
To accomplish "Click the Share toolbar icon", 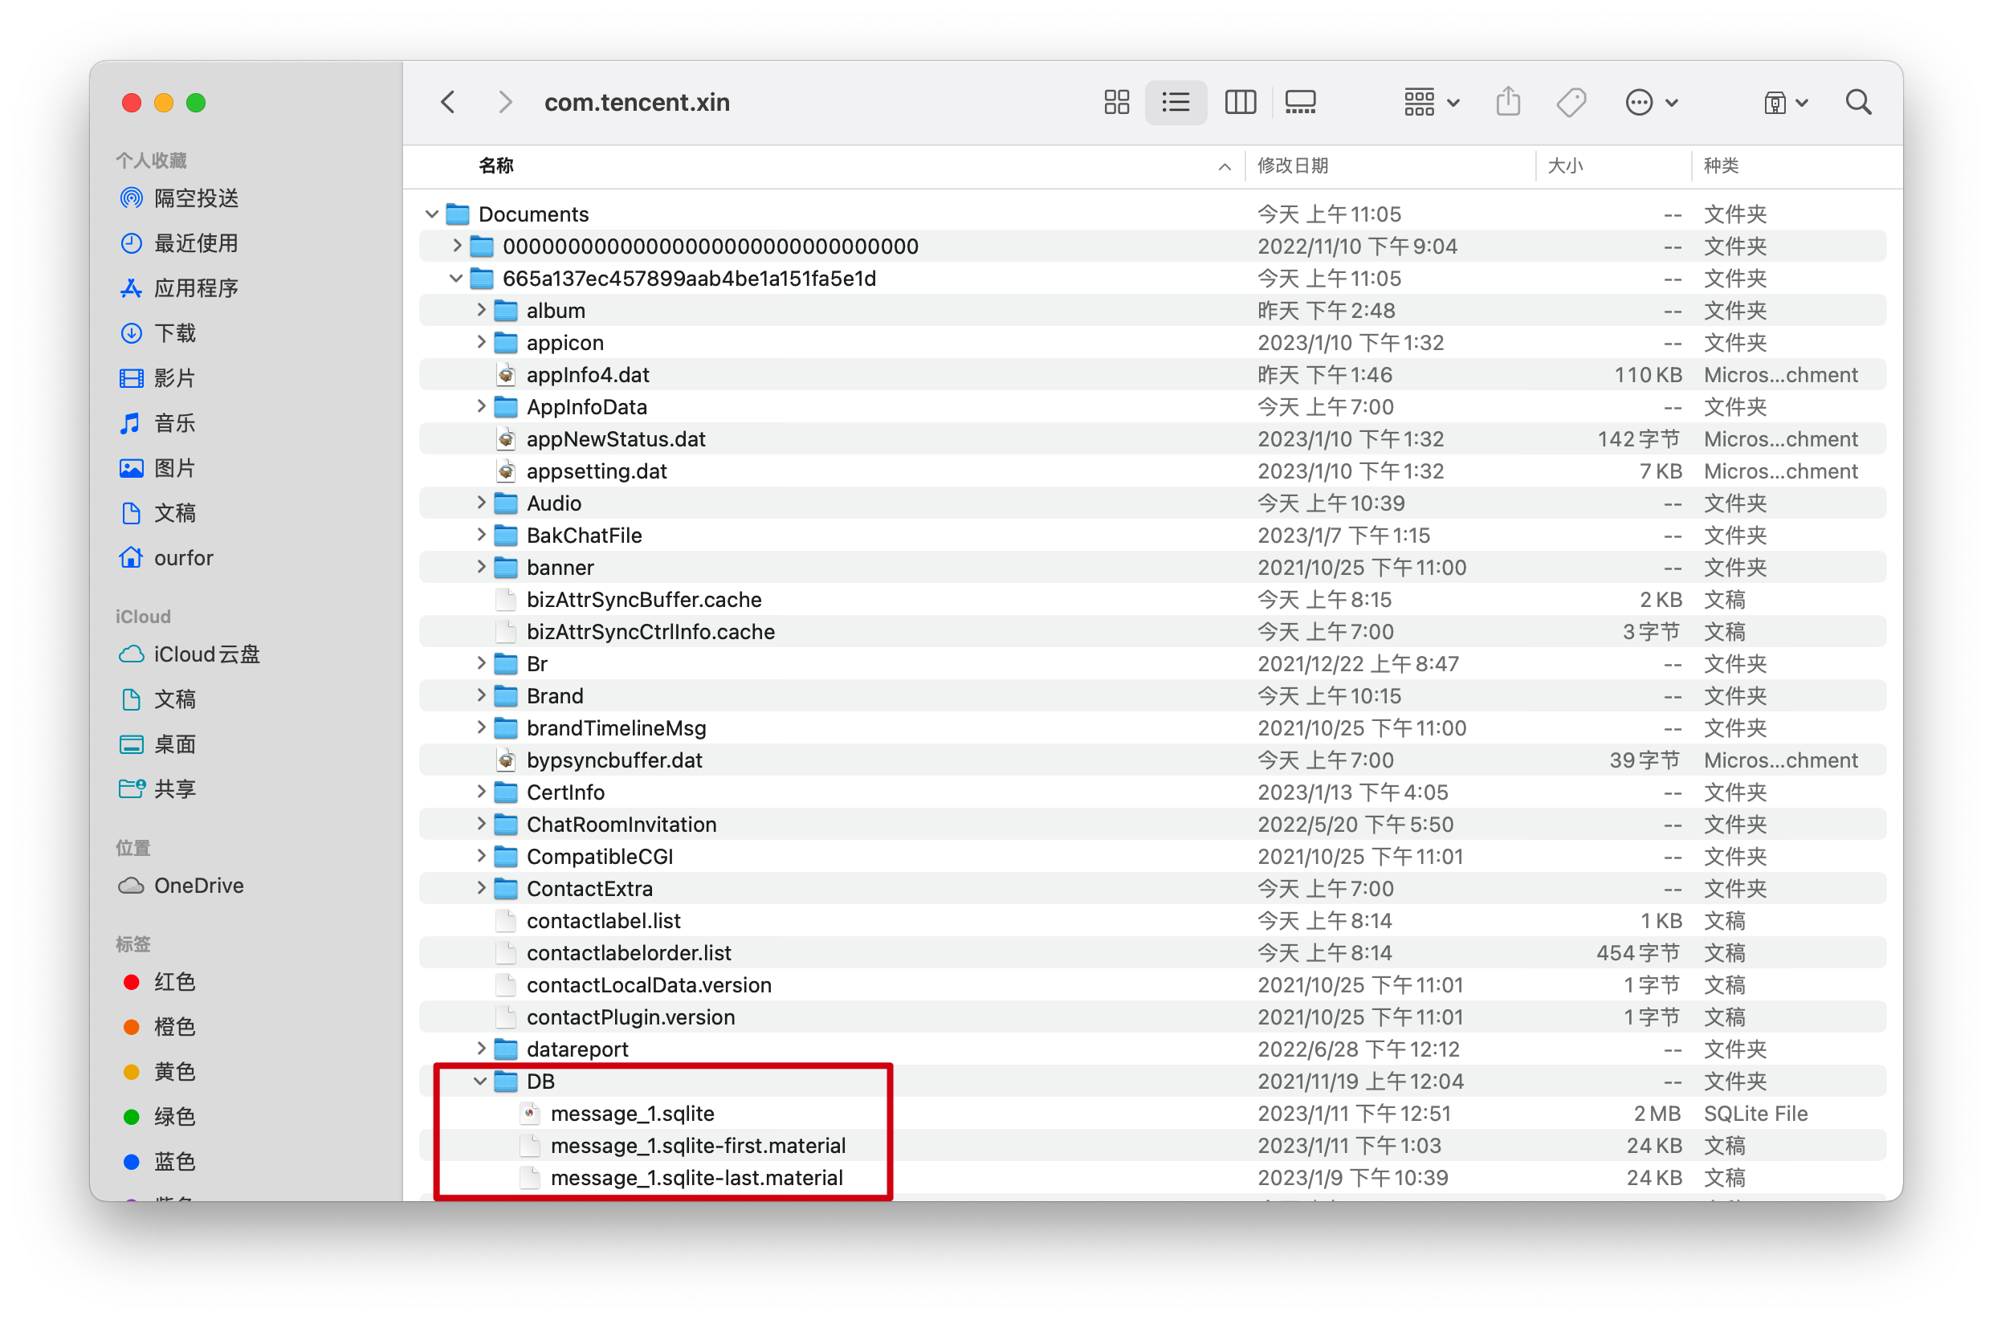I will click(x=1507, y=103).
